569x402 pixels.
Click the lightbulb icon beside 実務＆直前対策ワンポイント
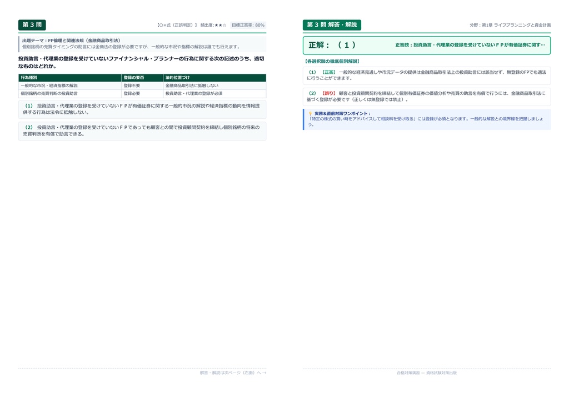click(x=310, y=113)
